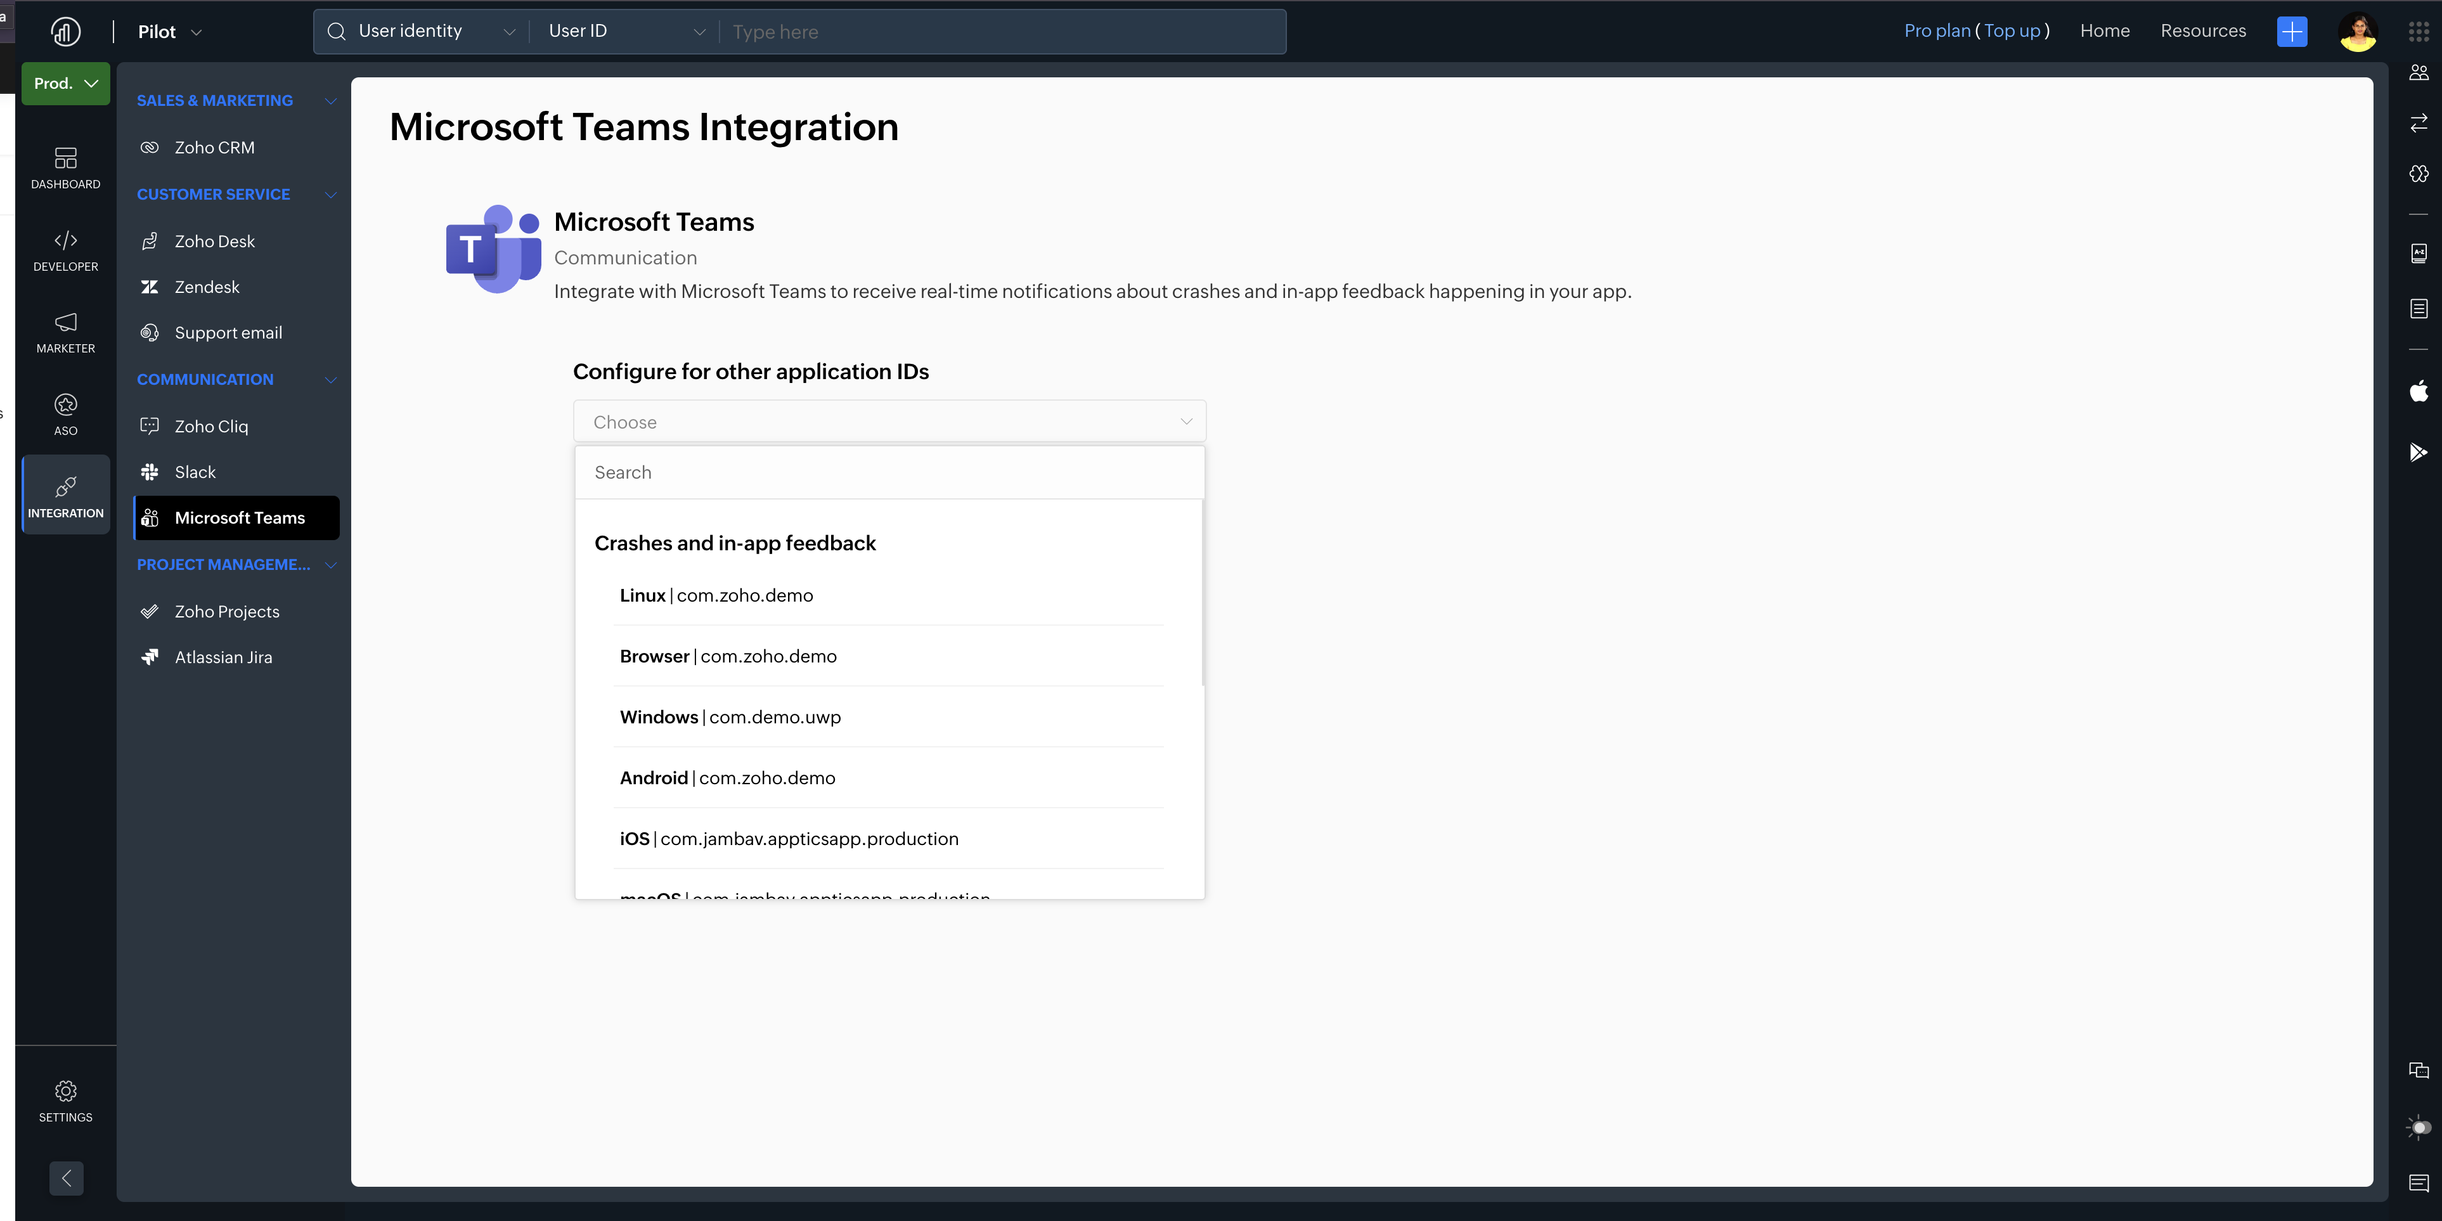The image size is (2442, 1221).
Task: Open the Prod. environment dropdown
Action: [x=65, y=84]
